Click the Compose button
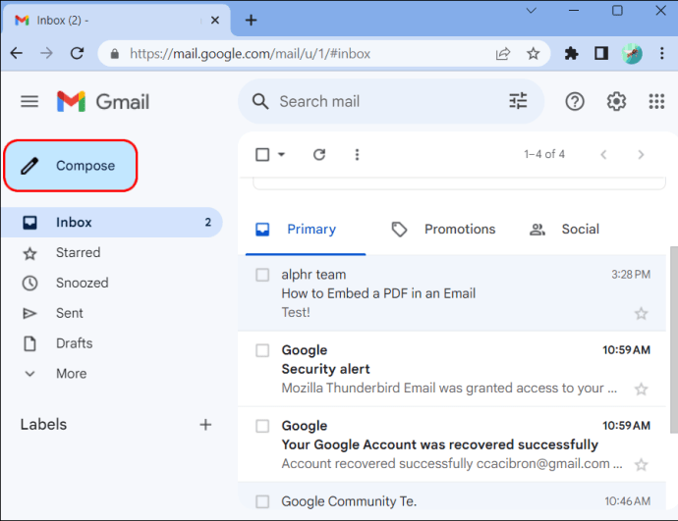 [x=71, y=166]
